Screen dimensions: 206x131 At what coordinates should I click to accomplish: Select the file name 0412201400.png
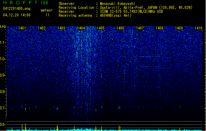point(17,9)
